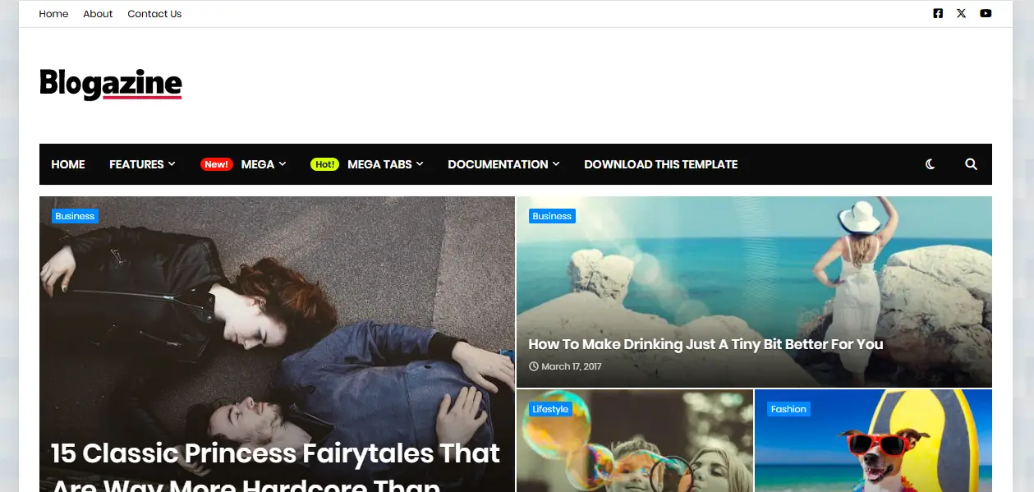Image resolution: width=1034 pixels, height=492 pixels.
Task: Click the Fashion category tag
Action: pos(788,409)
